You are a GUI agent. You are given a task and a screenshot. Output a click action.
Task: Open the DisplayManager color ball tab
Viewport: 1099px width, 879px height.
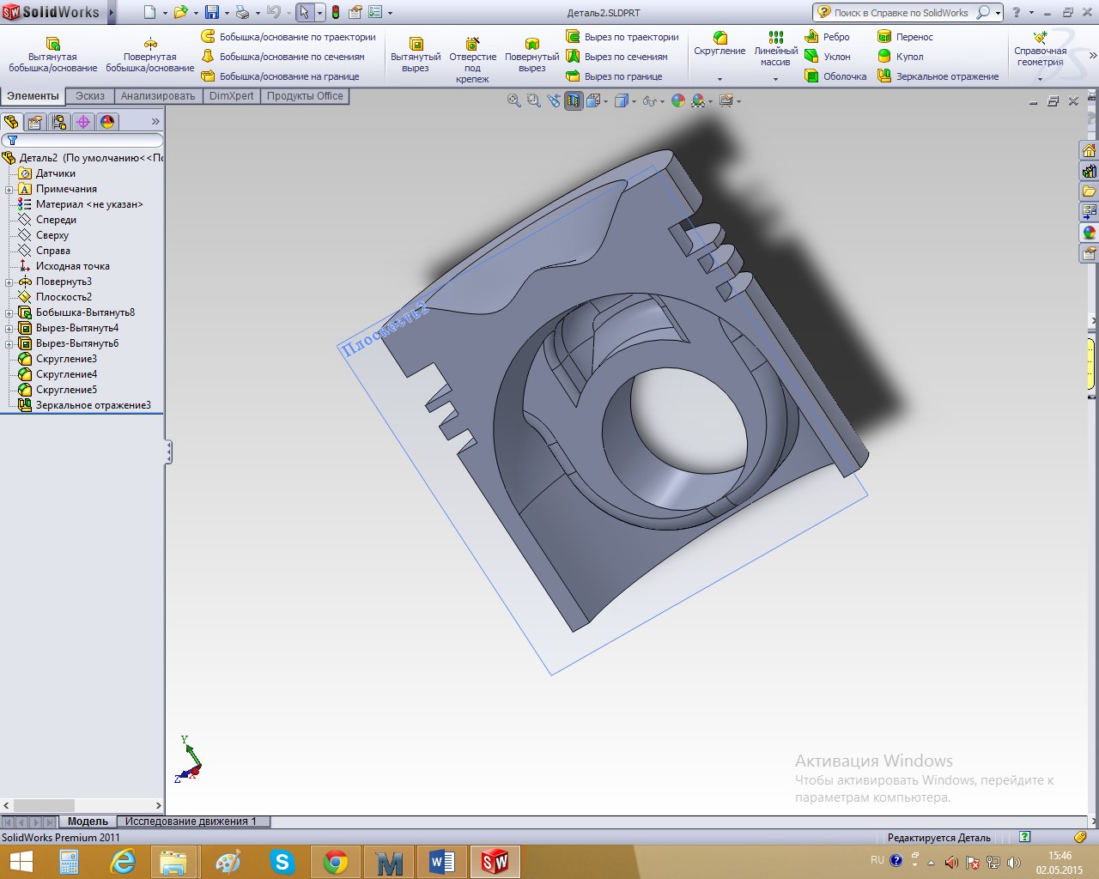(107, 122)
